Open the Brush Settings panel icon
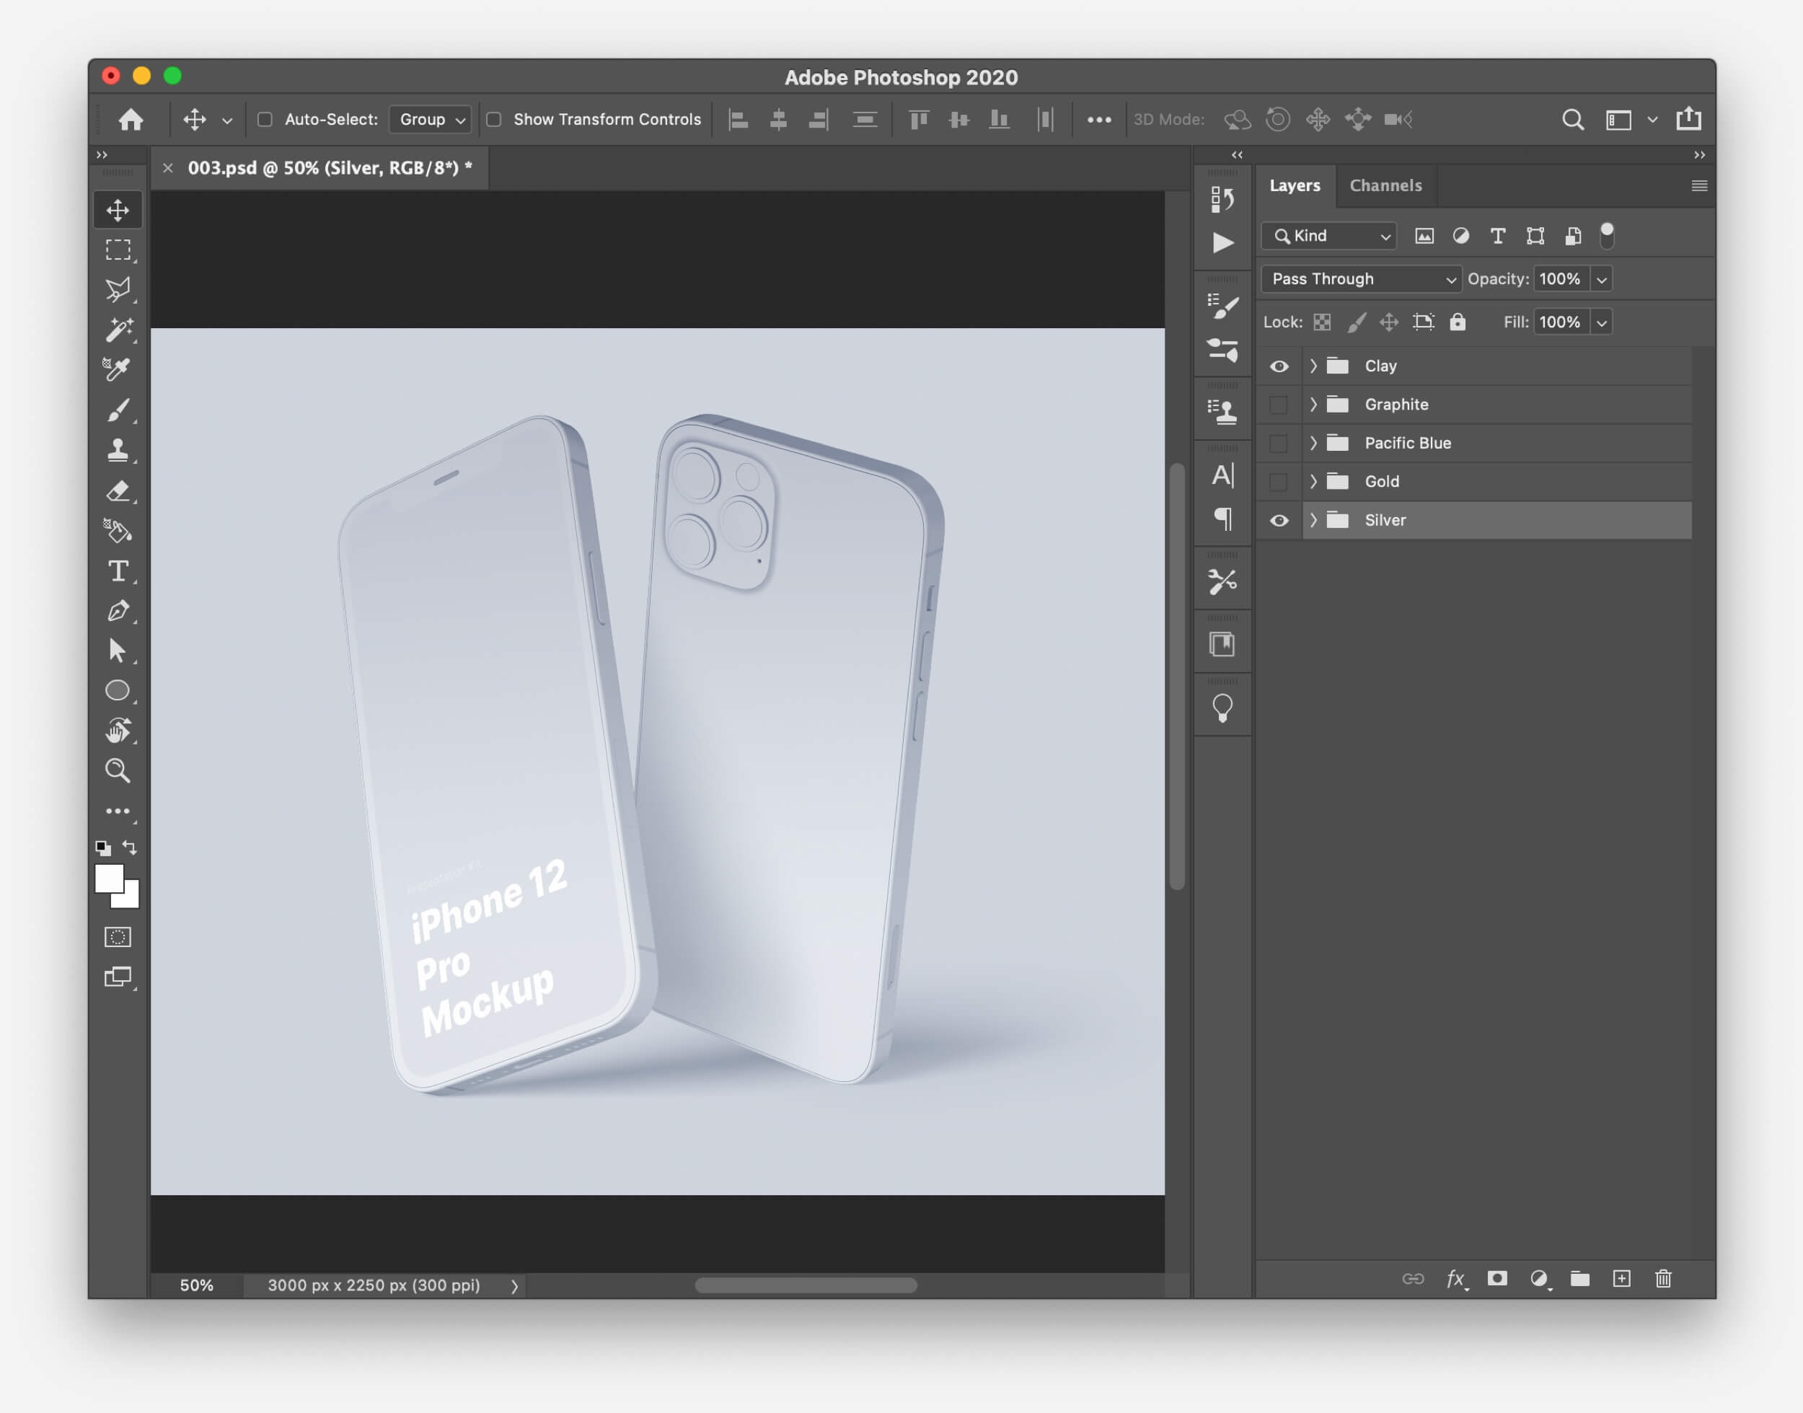 pos(1222,307)
